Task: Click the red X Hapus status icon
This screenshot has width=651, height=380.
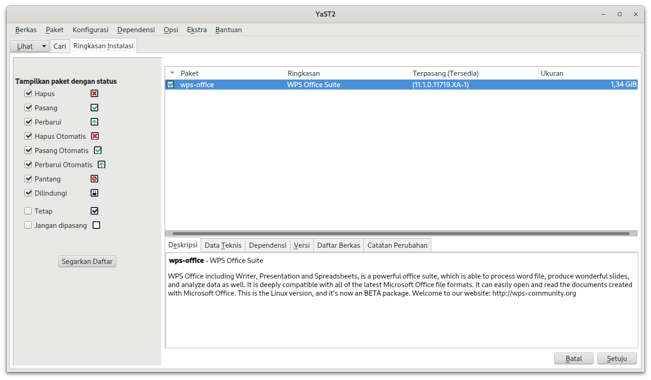Action: click(x=94, y=94)
